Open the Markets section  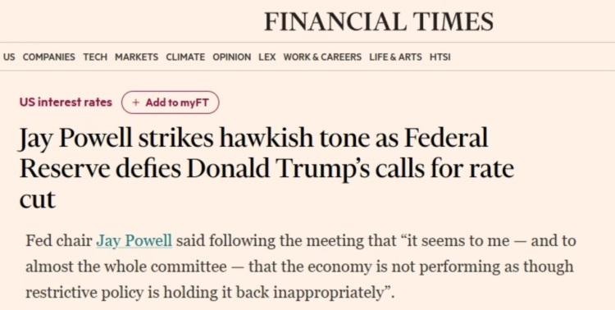[136, 57]
